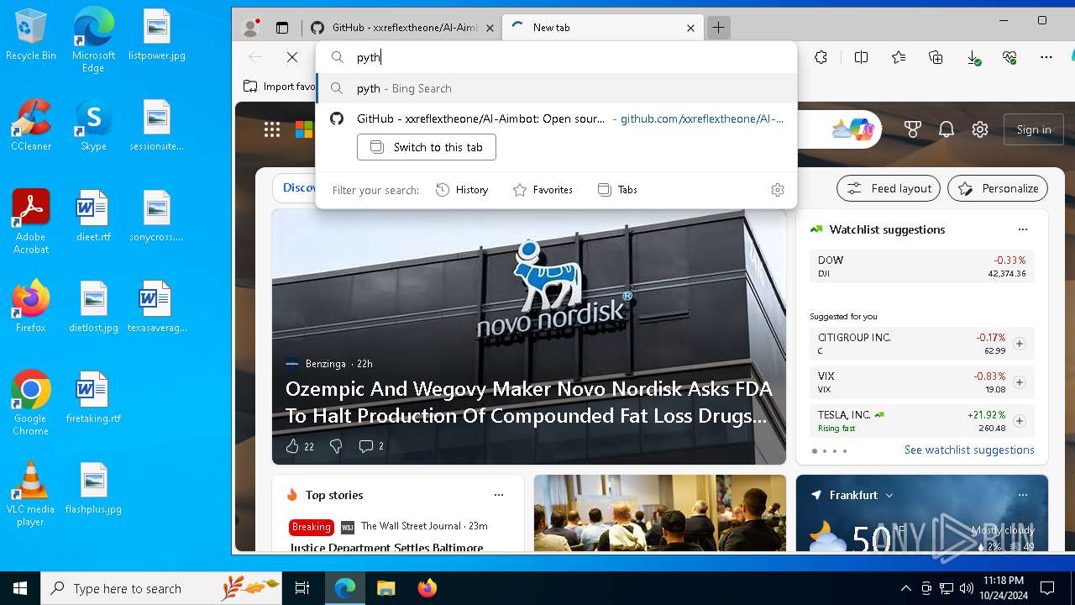Open the DOW index row
This screenshot has height=605, width=1075.
coord(922,266)
